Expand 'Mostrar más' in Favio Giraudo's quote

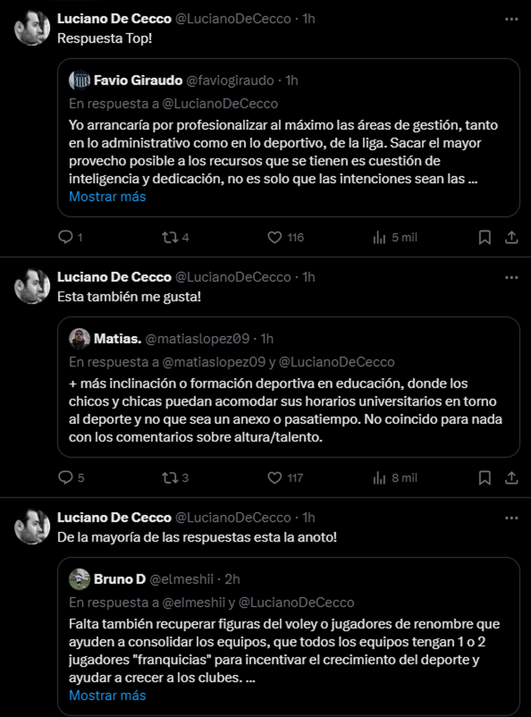pos(107,197)
